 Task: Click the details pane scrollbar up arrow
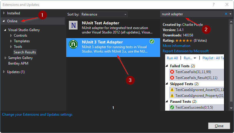click(231, 22)
